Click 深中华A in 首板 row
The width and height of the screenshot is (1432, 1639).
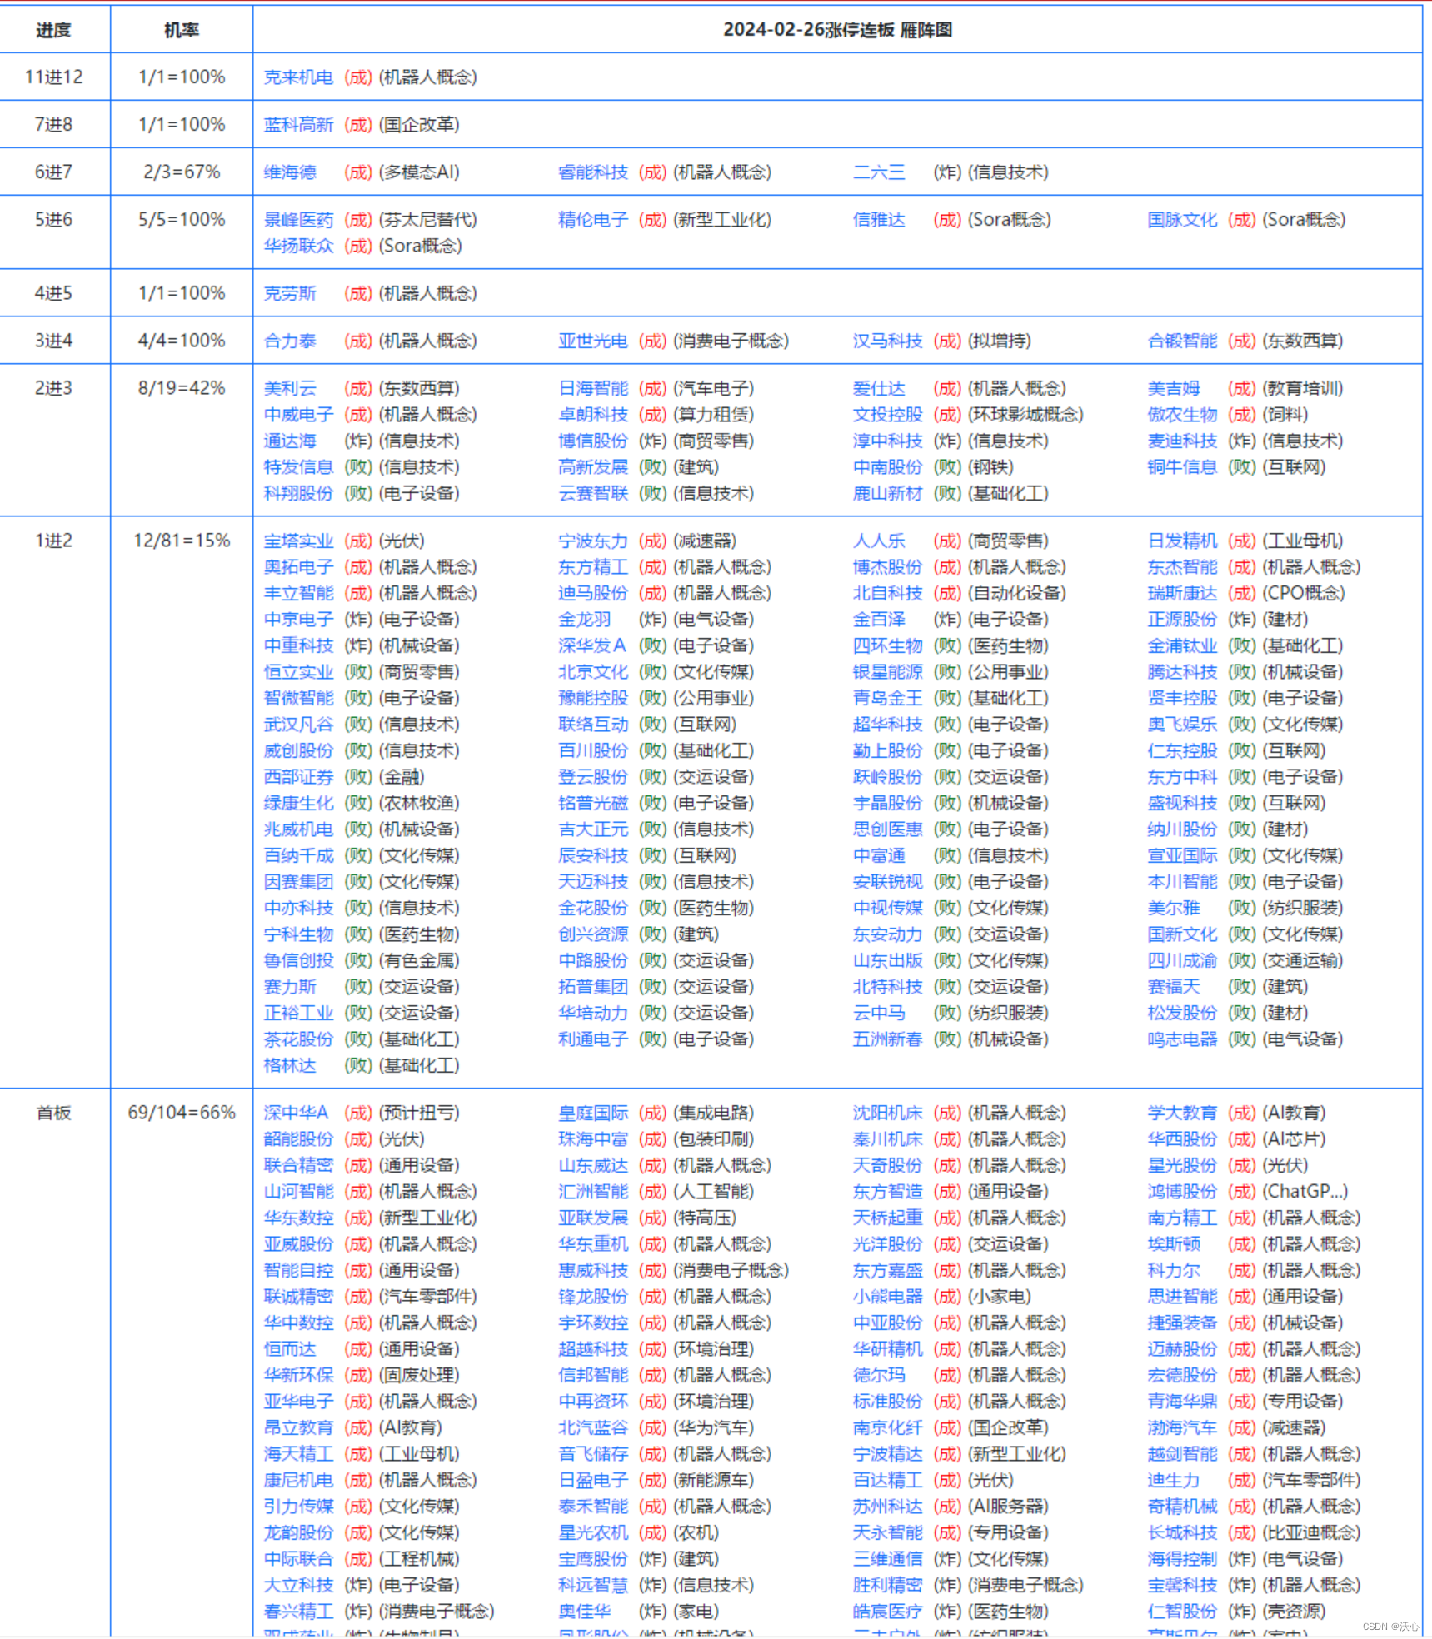point(297,1113)
